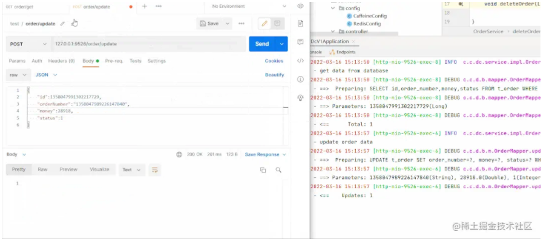Open a new Postman request tab with plus icon
Screen dimensions: 555x240
(x=145, y=7)
